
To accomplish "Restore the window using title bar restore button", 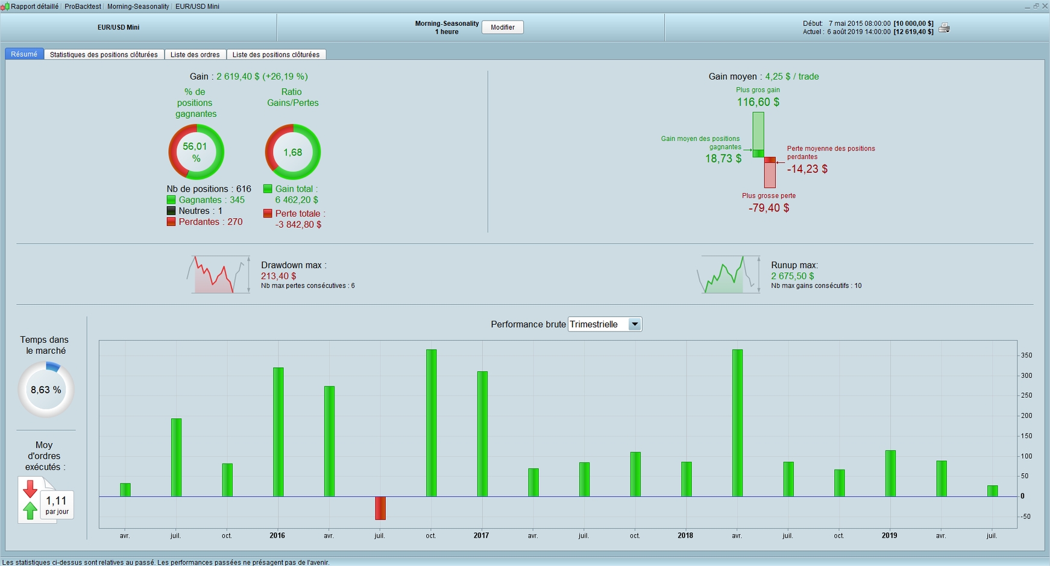I will (x=1036, y=6).
